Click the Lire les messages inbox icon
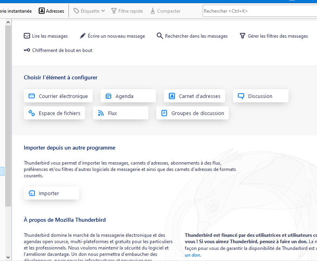This screenshot has width=317, height=261. pyautogui.click(x=27, y=36)
